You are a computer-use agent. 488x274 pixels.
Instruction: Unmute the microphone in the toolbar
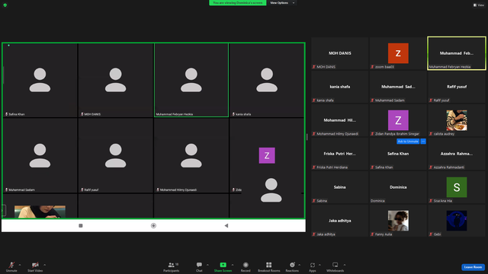11,266
